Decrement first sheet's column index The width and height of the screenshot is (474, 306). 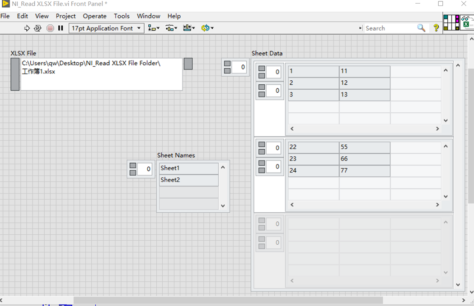tap(262, 94)
